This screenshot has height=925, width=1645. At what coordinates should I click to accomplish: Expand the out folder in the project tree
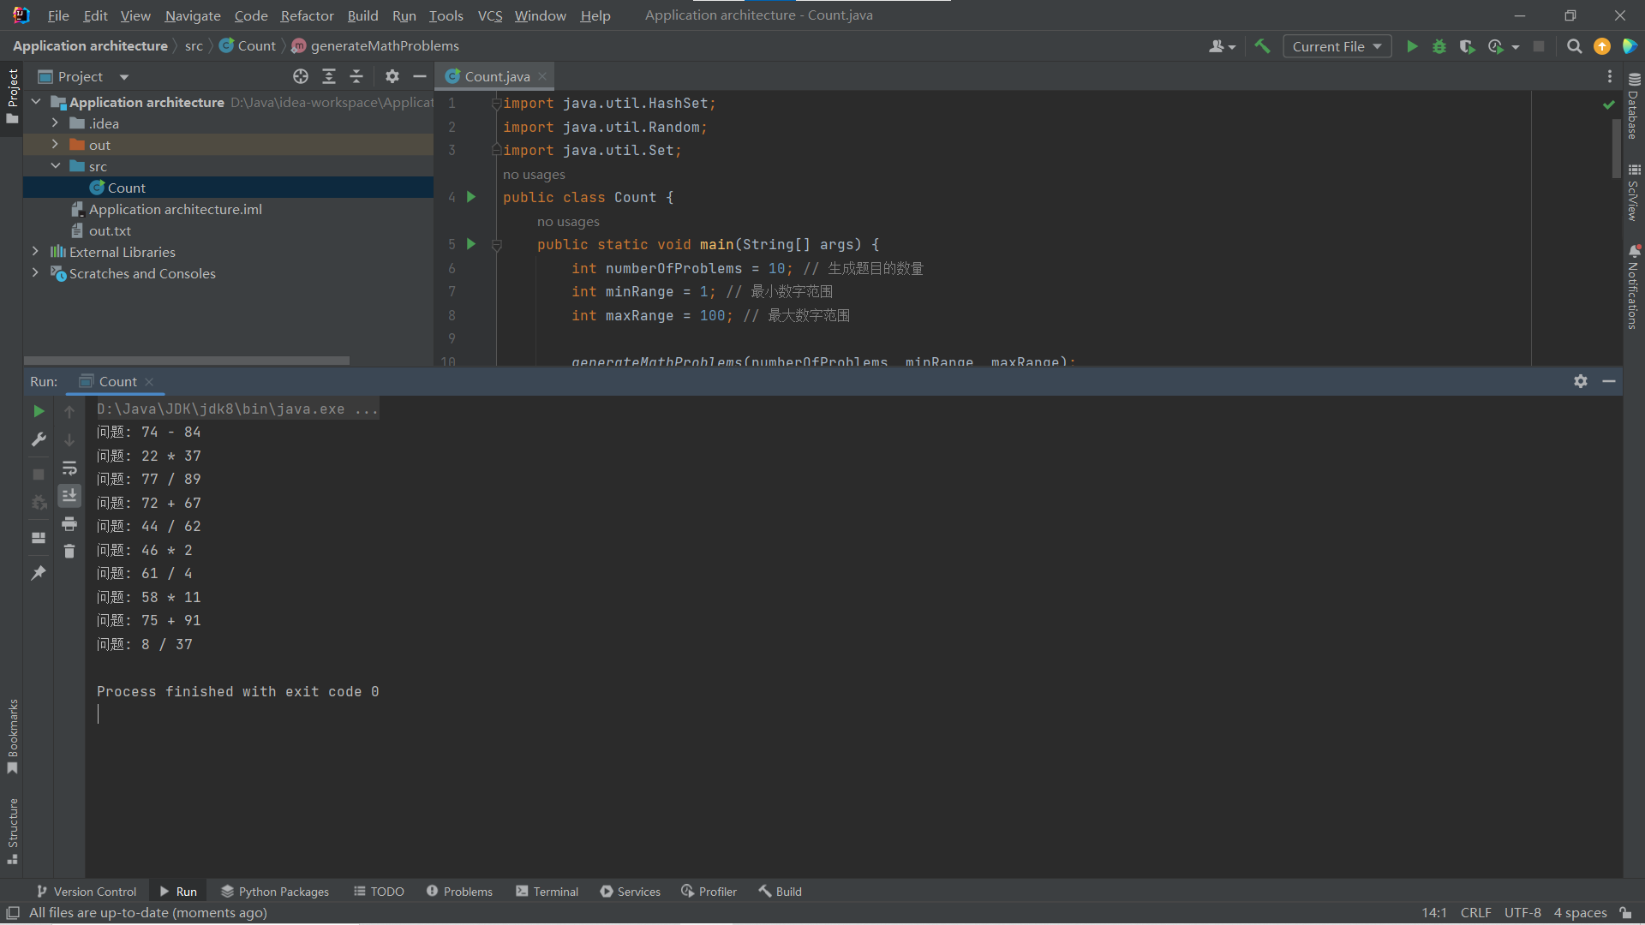(55, 145)
